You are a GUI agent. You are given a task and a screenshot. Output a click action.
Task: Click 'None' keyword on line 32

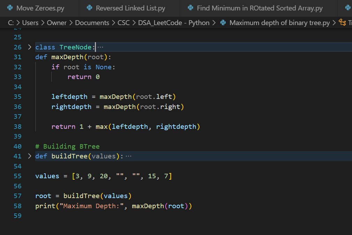tap(104, 67)
